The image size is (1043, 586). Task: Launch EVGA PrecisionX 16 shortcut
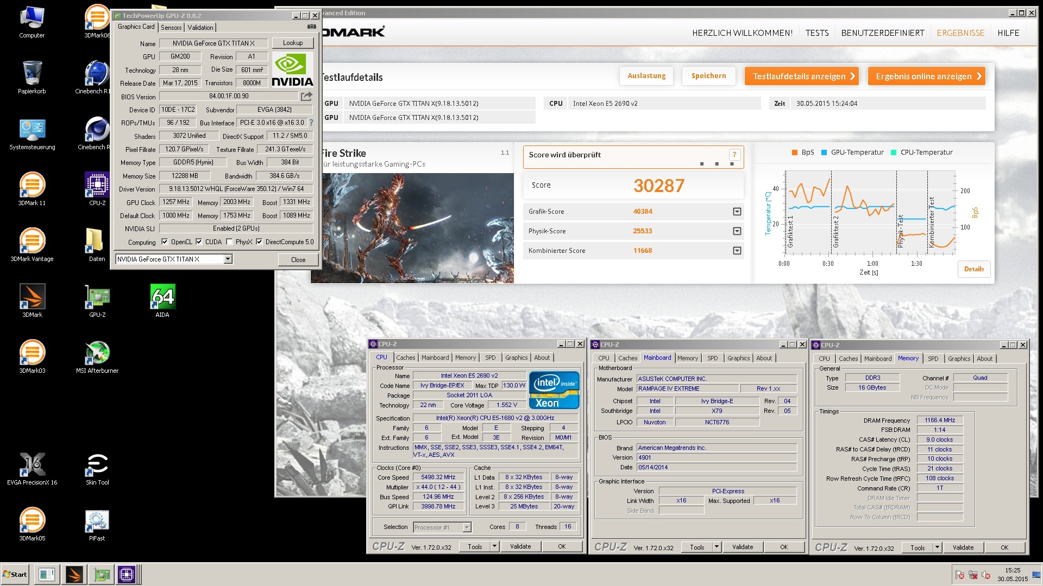(32, 468)
